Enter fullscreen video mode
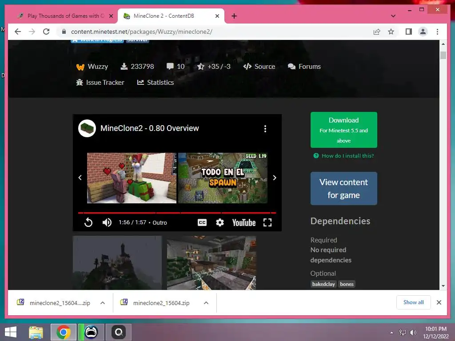 (267, 222)
